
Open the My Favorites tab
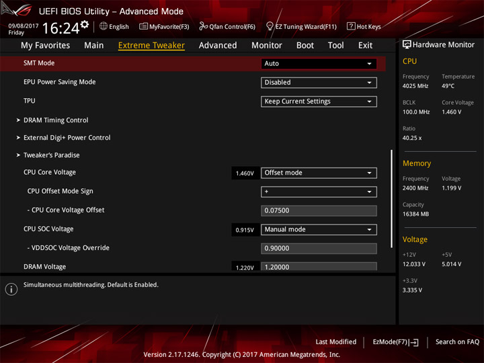click(x=46, y=46)
